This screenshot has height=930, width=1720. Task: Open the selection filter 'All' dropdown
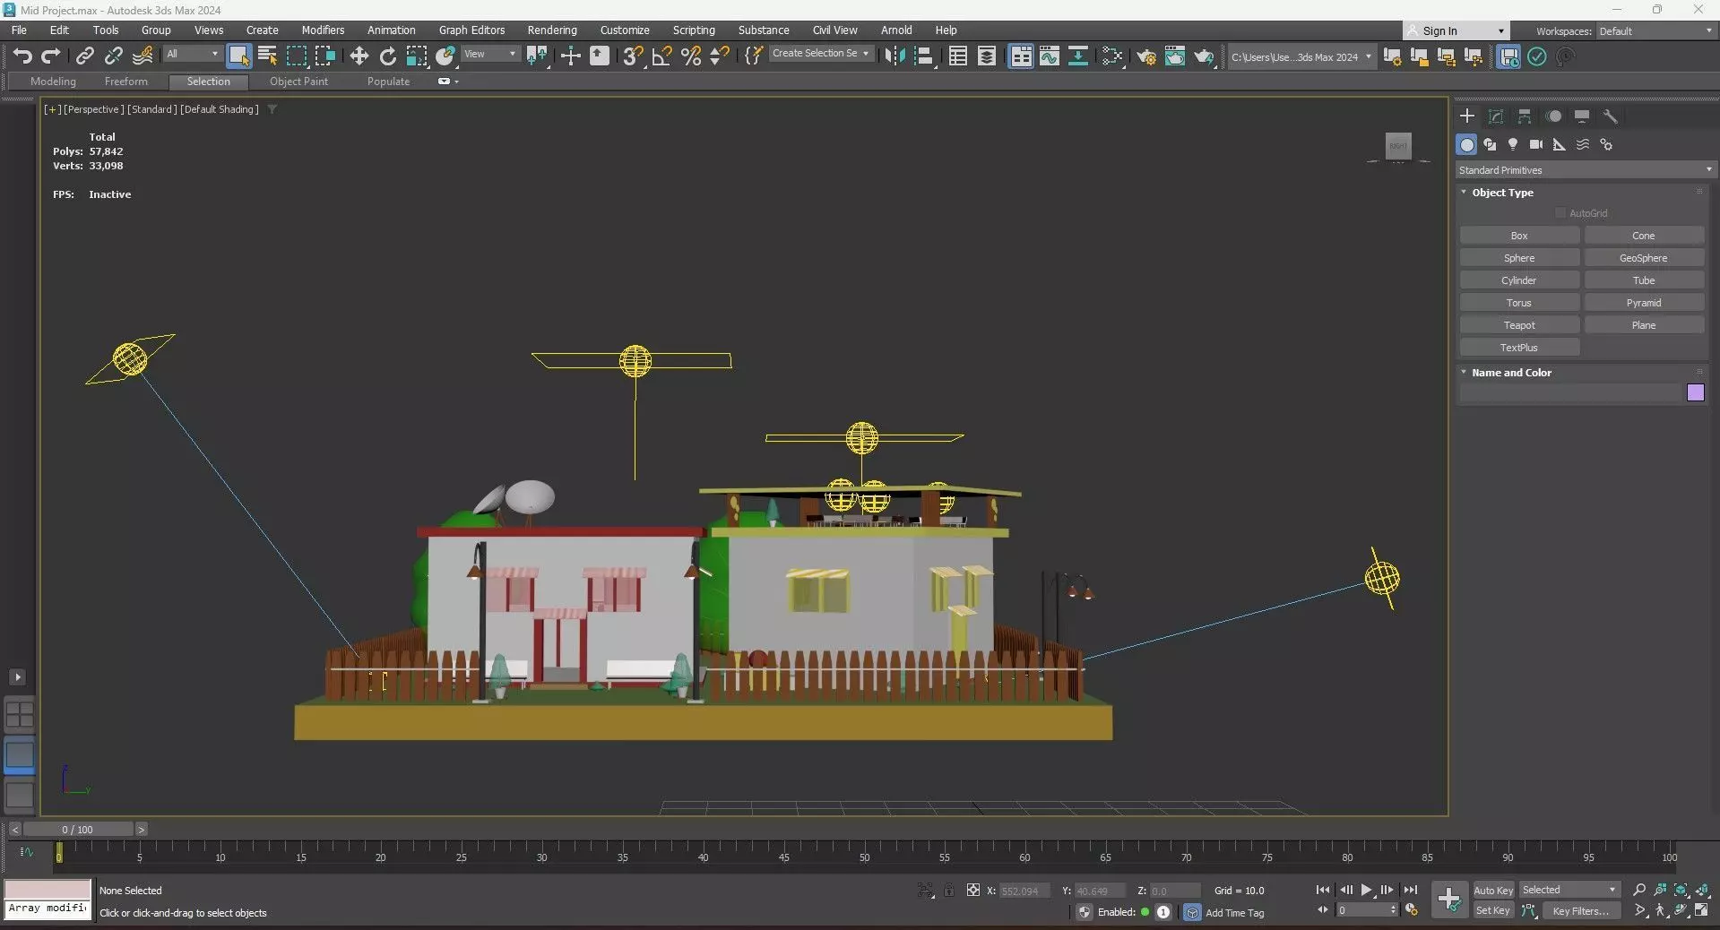pos(192,54)
